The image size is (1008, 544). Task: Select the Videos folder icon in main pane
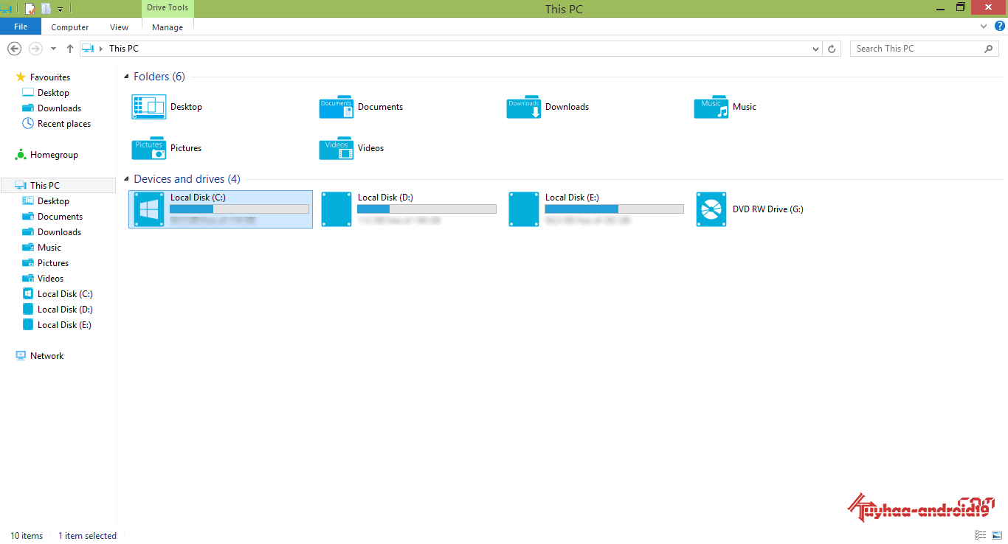[x=336, y=148]
